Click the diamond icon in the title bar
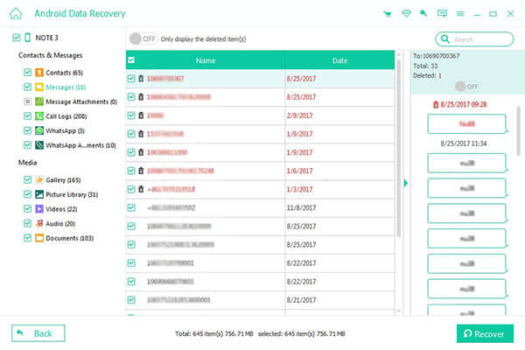 (406, 13)
